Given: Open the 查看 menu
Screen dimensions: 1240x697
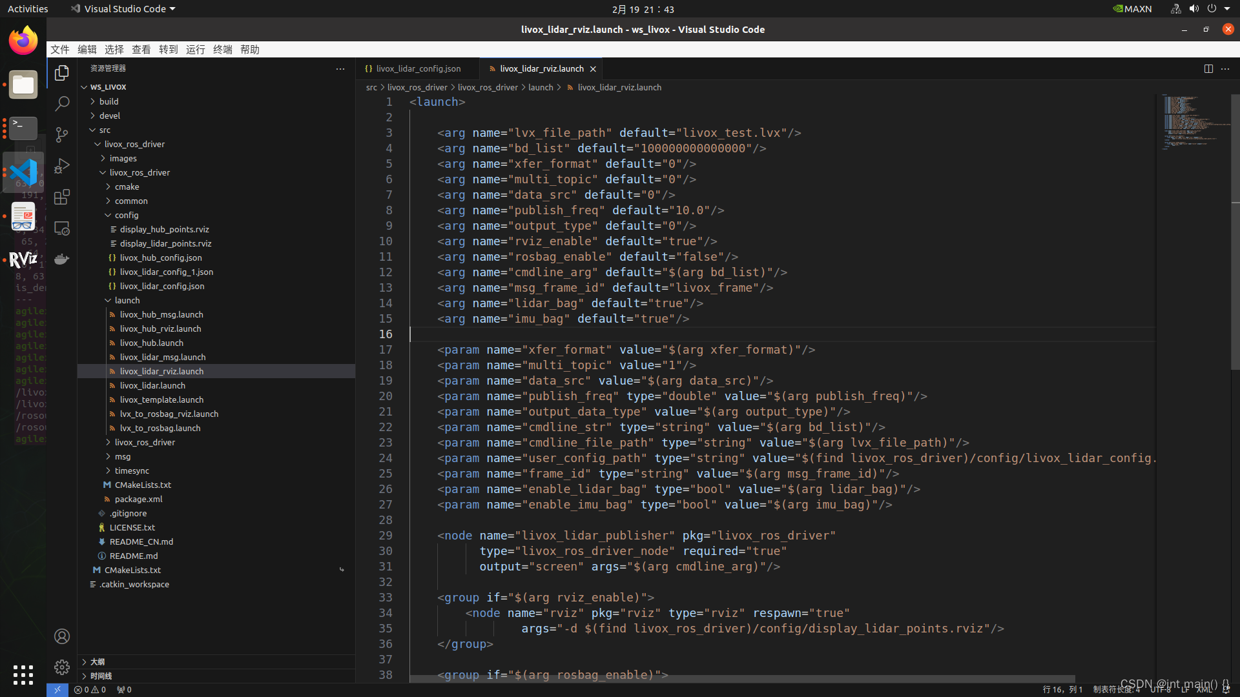Looking at the screenshot, I should tap(141, 50).
